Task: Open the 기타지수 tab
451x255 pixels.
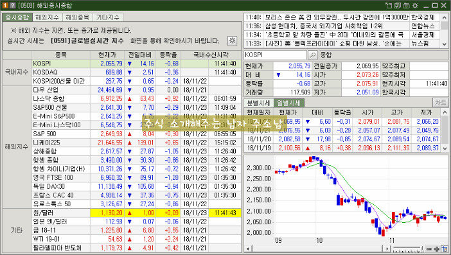Action: click(108, 17)
